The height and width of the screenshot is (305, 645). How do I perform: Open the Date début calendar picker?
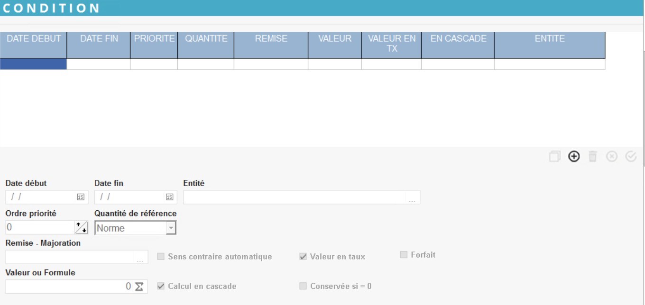[81, 197]
